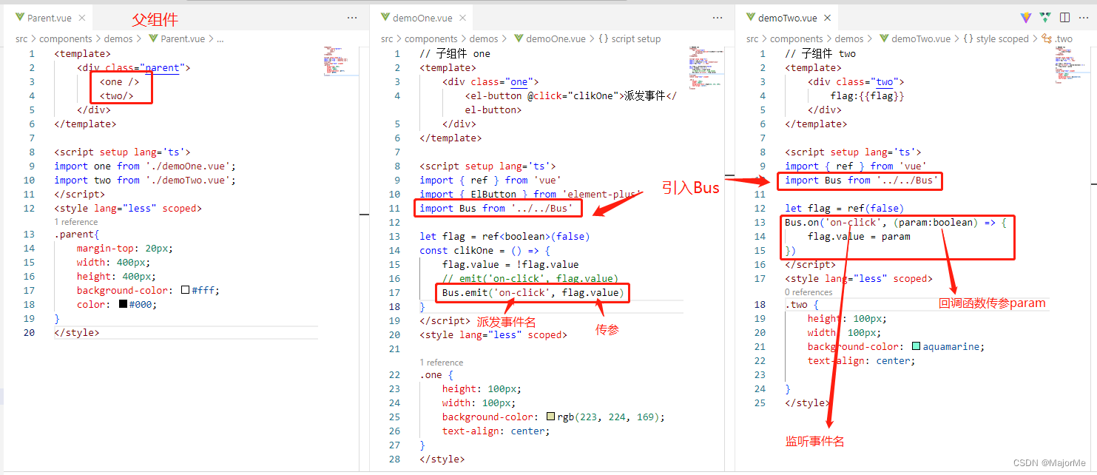Click the 'parent' class name in Parent.vue

(x=162, y=67)
